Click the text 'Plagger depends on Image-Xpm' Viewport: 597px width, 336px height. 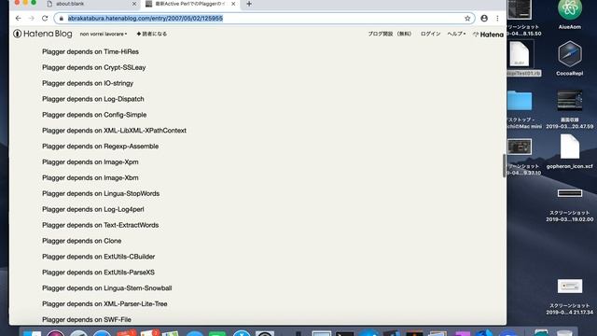90,161
